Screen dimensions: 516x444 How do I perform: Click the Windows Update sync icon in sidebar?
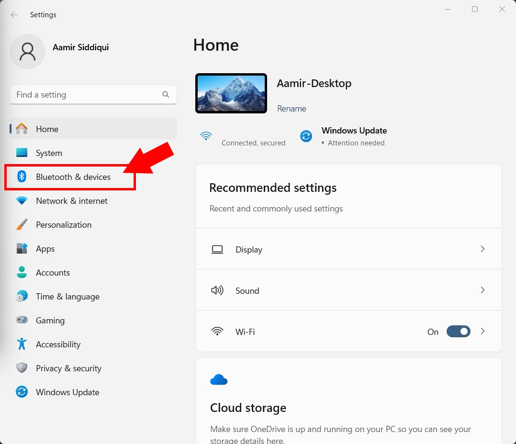click(22, 392)
